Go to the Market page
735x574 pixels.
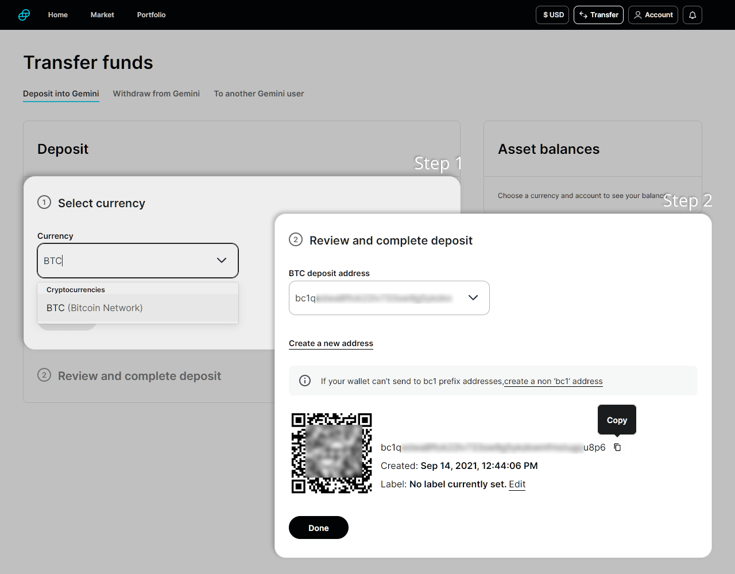102,15
